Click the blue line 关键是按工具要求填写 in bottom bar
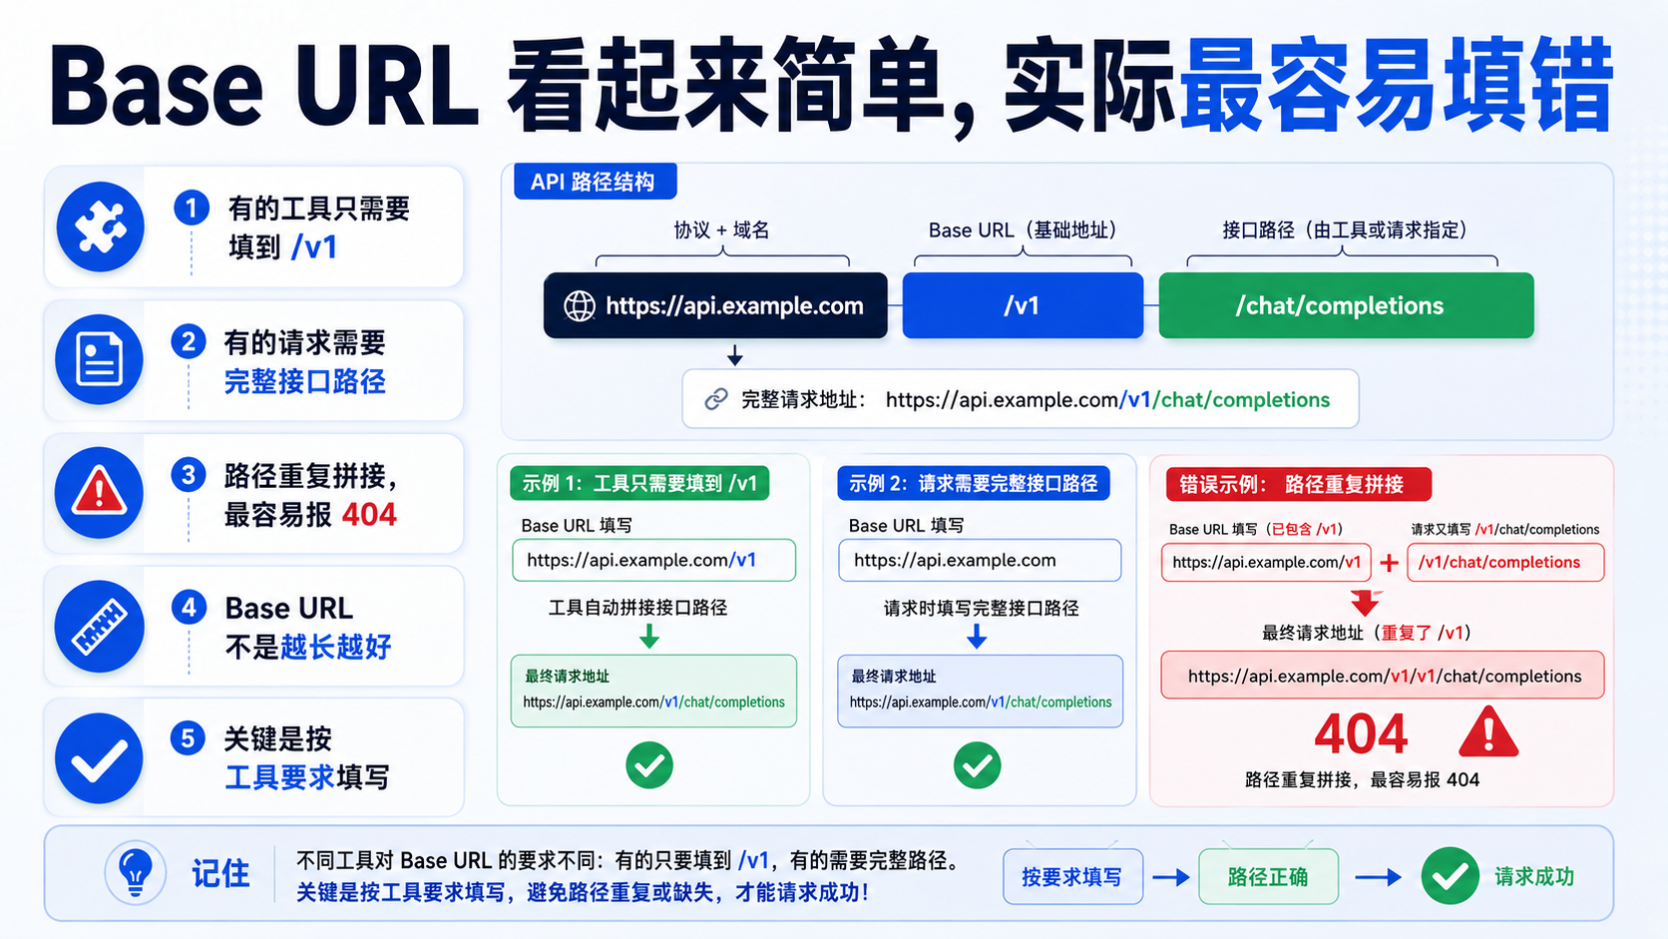This screenshot has height=939, width=1668. pyautogui.click(x=582, y=892)
